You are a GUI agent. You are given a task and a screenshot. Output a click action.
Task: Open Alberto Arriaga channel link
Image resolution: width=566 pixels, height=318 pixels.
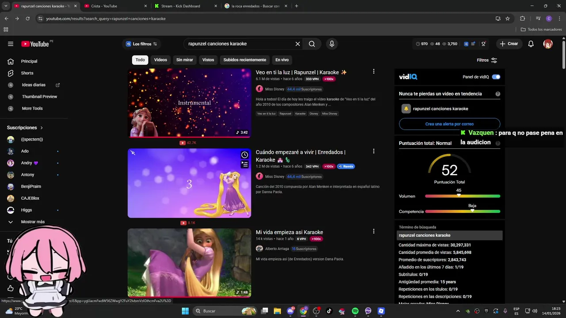pyautogui.click(x=277, y=249)
